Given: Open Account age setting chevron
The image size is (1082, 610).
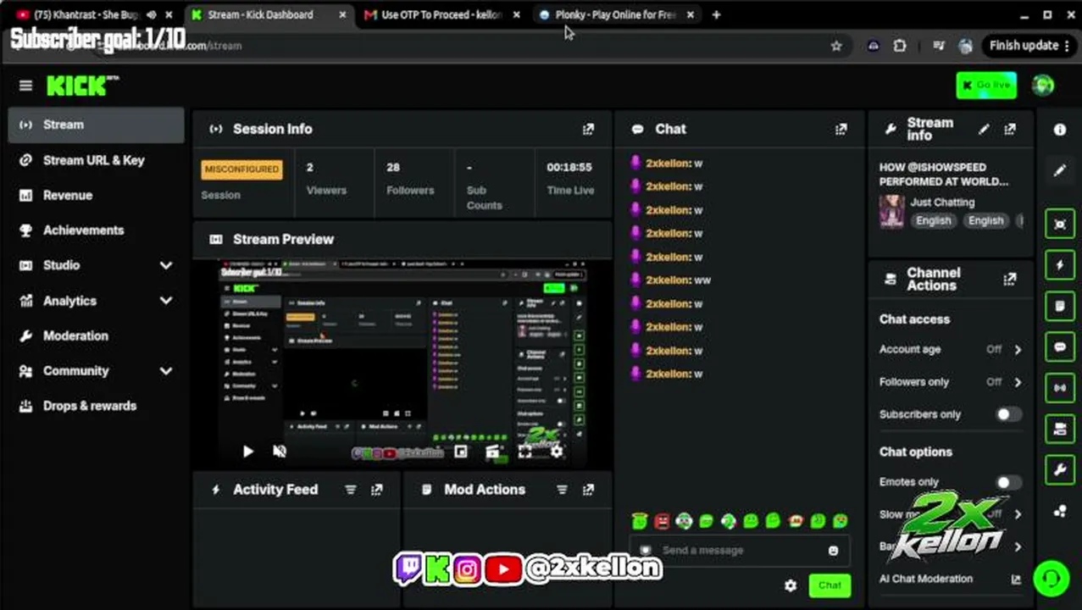Looking at the screenshot, I should 1018,349.
